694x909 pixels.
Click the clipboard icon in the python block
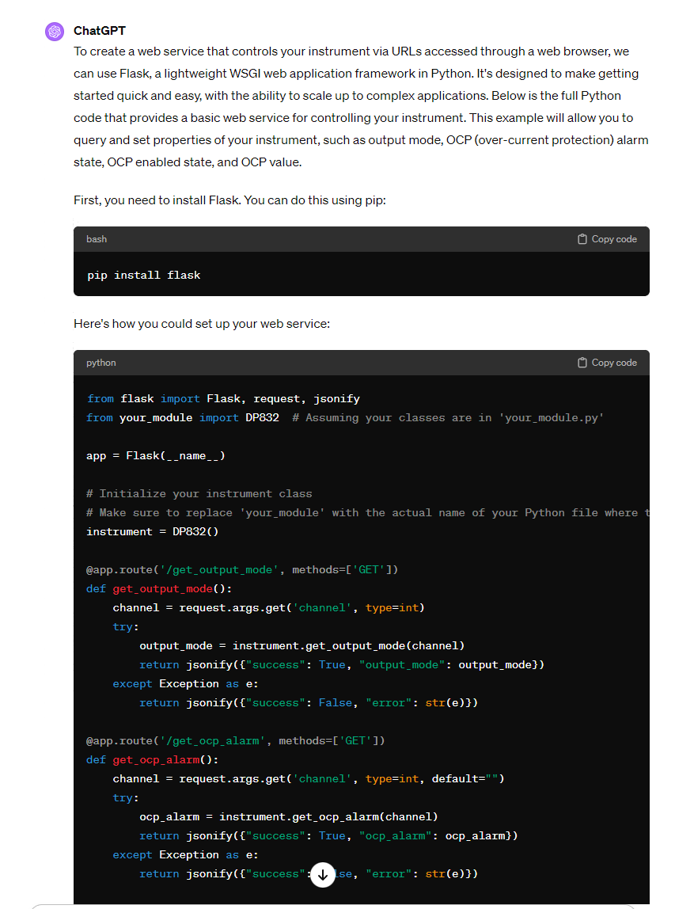pyautogui.click(x=582, y=363)
